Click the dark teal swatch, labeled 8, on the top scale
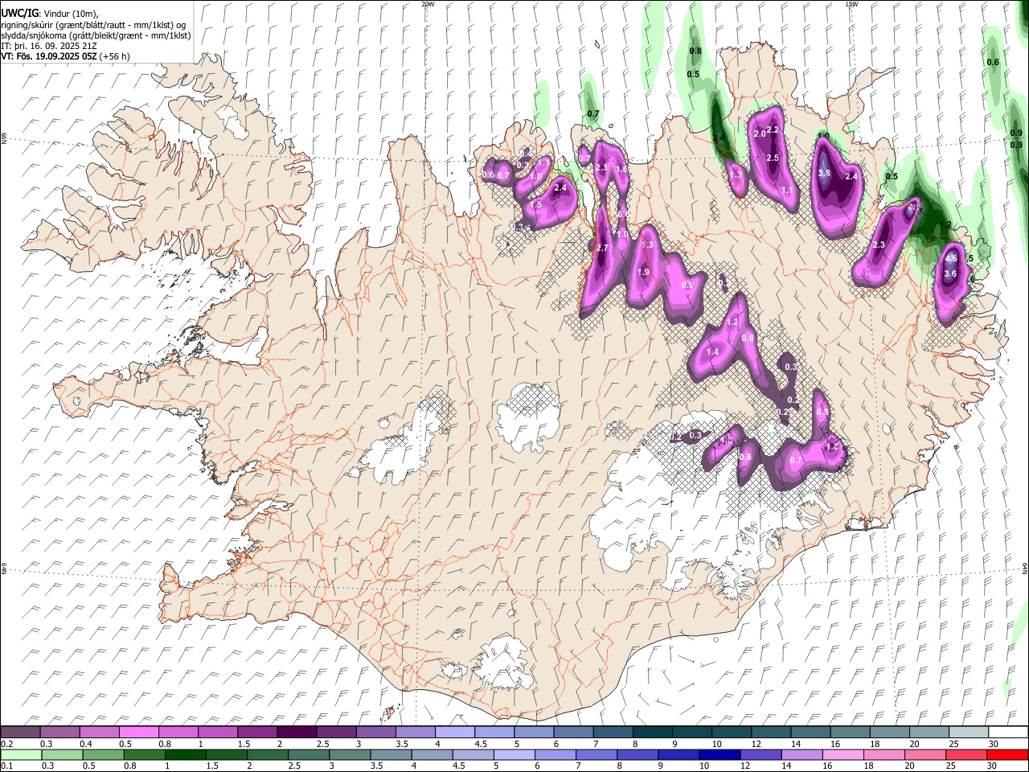 tap(652, 733)
